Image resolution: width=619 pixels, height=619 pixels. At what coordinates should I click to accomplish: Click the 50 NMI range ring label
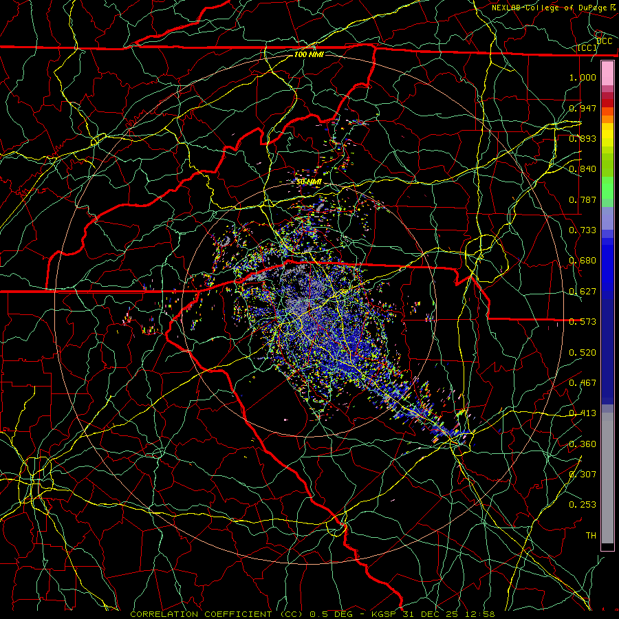pos(309,182)
